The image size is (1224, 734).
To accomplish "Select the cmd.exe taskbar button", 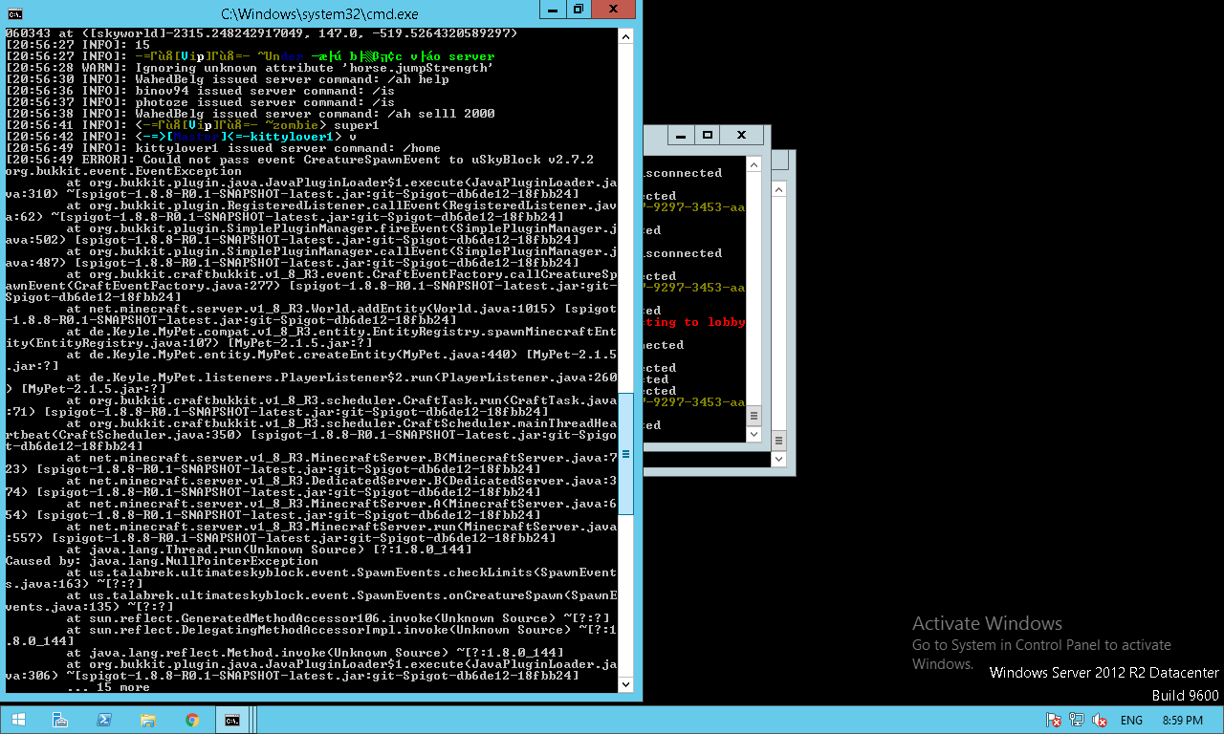I will point(232,720).
